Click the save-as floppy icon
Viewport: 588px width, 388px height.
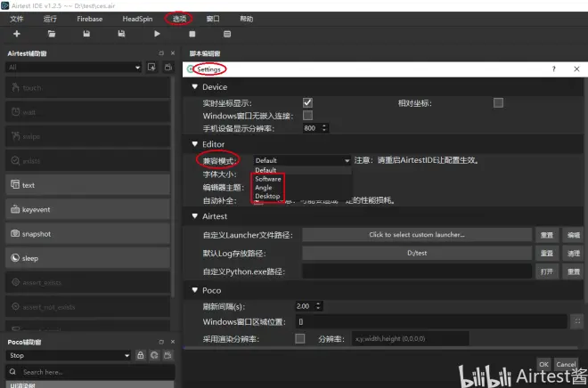121,34
